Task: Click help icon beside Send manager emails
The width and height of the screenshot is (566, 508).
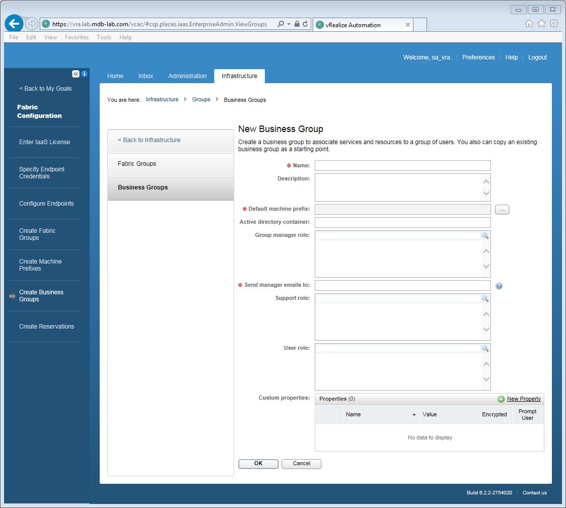Action: 499,286
